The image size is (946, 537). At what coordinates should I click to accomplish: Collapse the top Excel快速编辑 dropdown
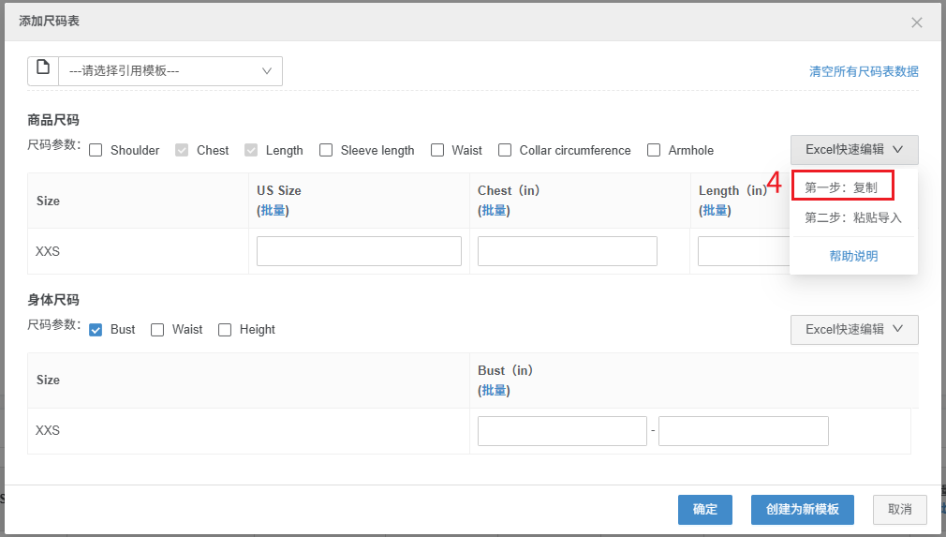[854, 150]
